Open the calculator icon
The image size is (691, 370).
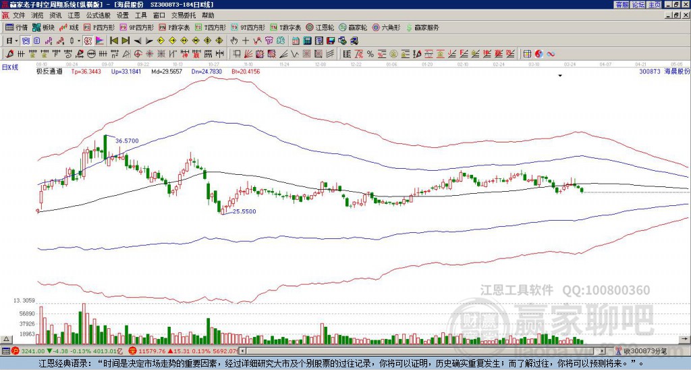(x=307, y=41)
